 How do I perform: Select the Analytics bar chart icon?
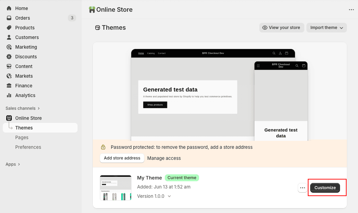click(x=9, y=95)
